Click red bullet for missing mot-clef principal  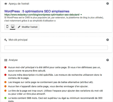(5, 67)
